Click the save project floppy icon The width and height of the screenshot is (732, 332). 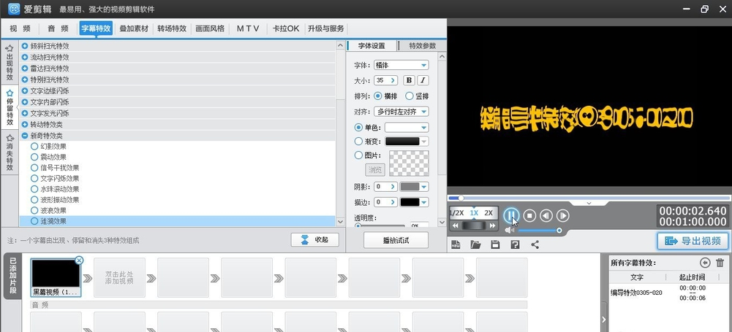[x=495, y=244]
